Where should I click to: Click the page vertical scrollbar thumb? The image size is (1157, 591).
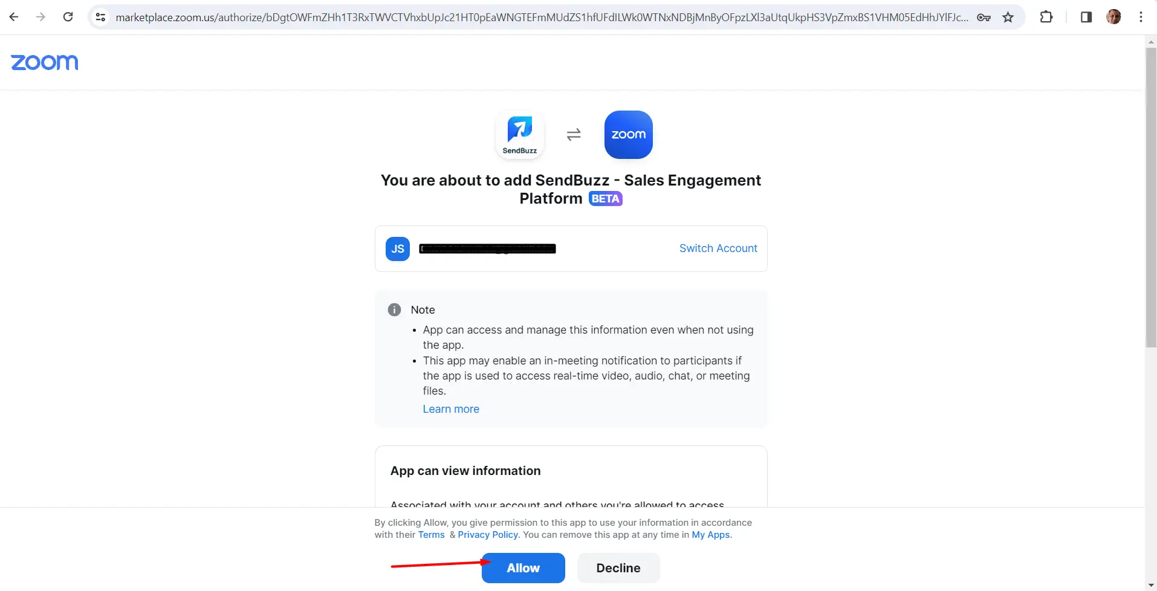(1151, 198)
